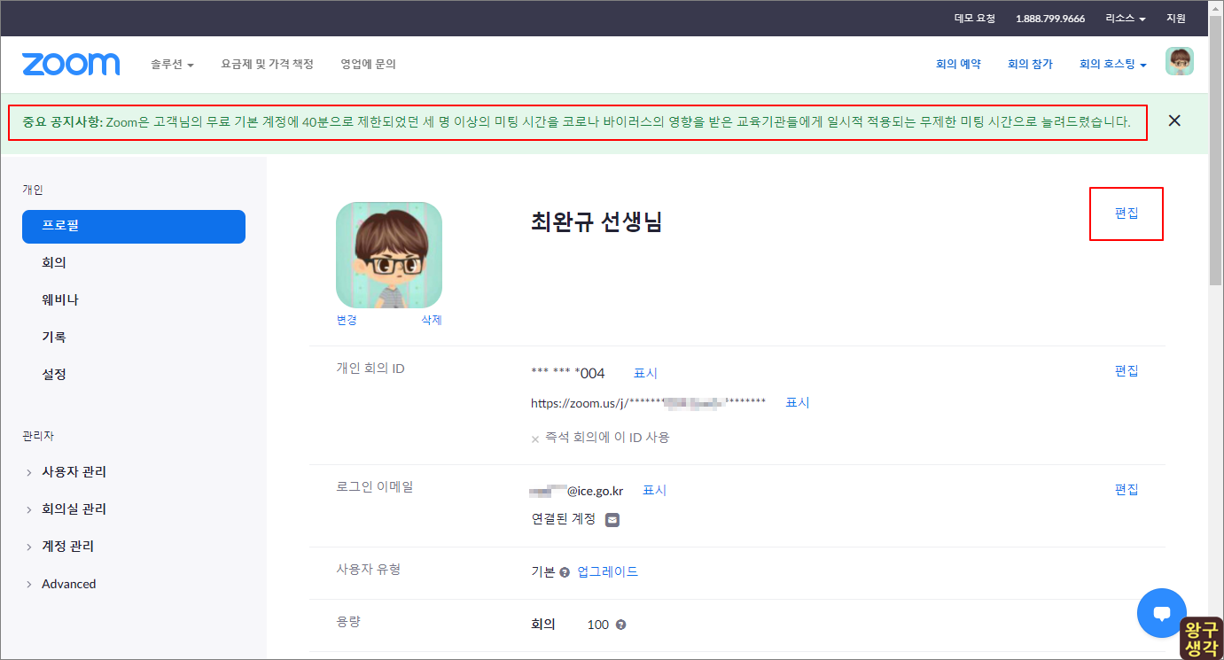Image resolution: width=1224 pixels, height=660 pixels.
Task: Open the 회의 호스팅 dropdown
Action: (1112, 65)
